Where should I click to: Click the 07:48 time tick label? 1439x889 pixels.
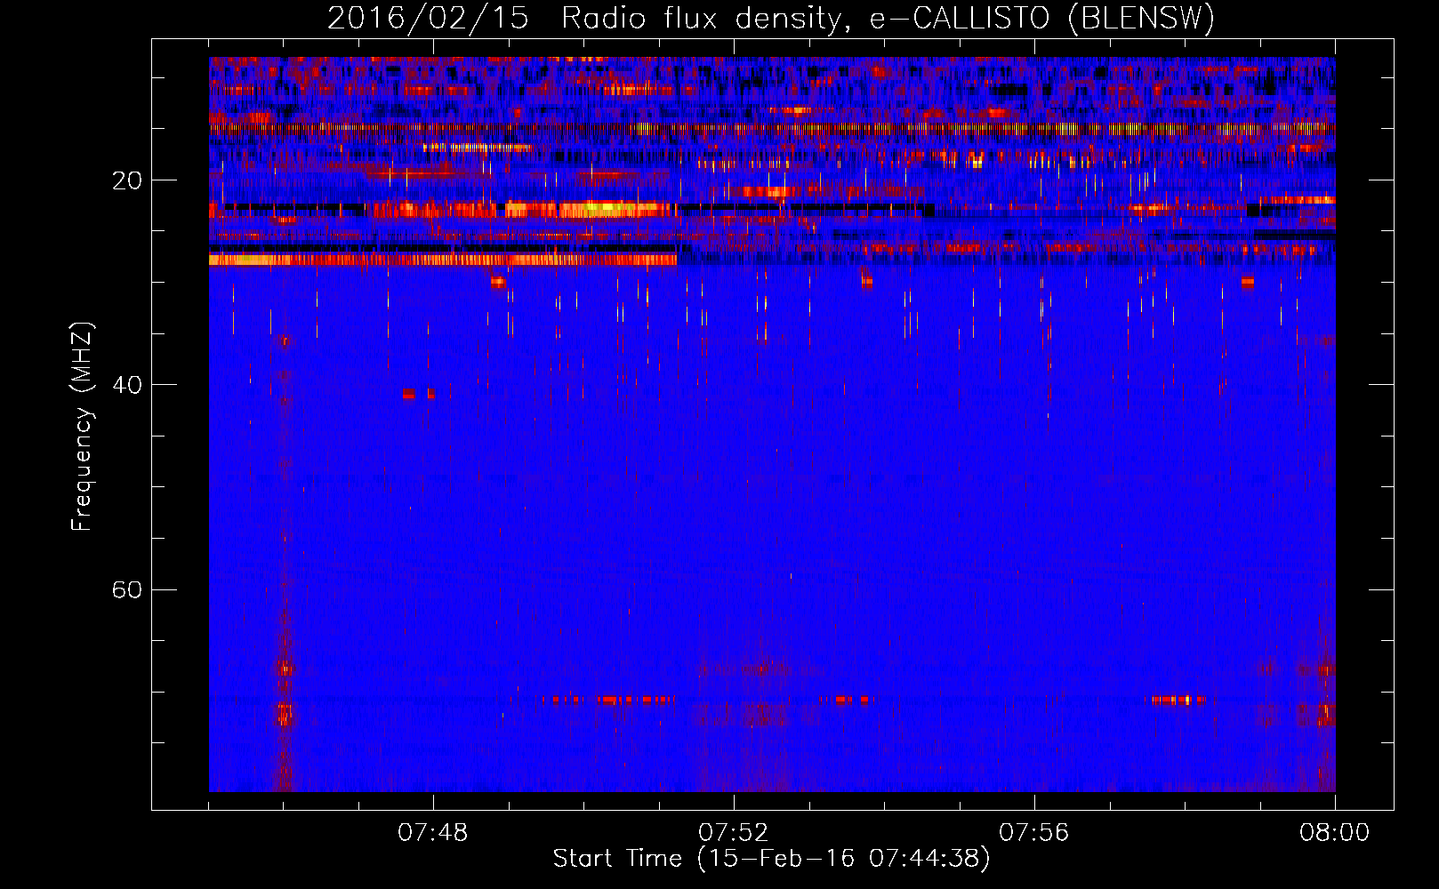(x=433, y=833)
